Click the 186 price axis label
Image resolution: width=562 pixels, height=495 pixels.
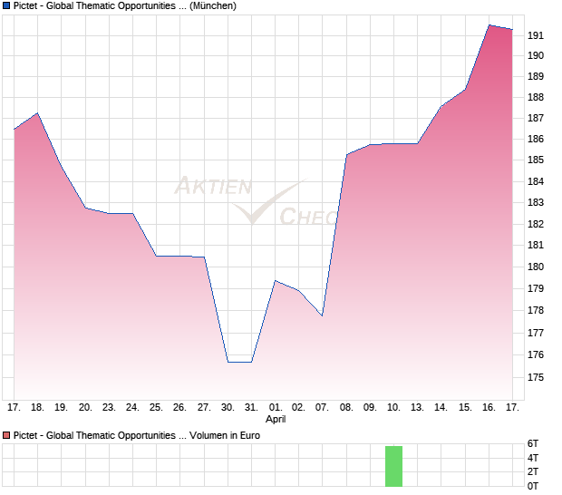(536, 139)
